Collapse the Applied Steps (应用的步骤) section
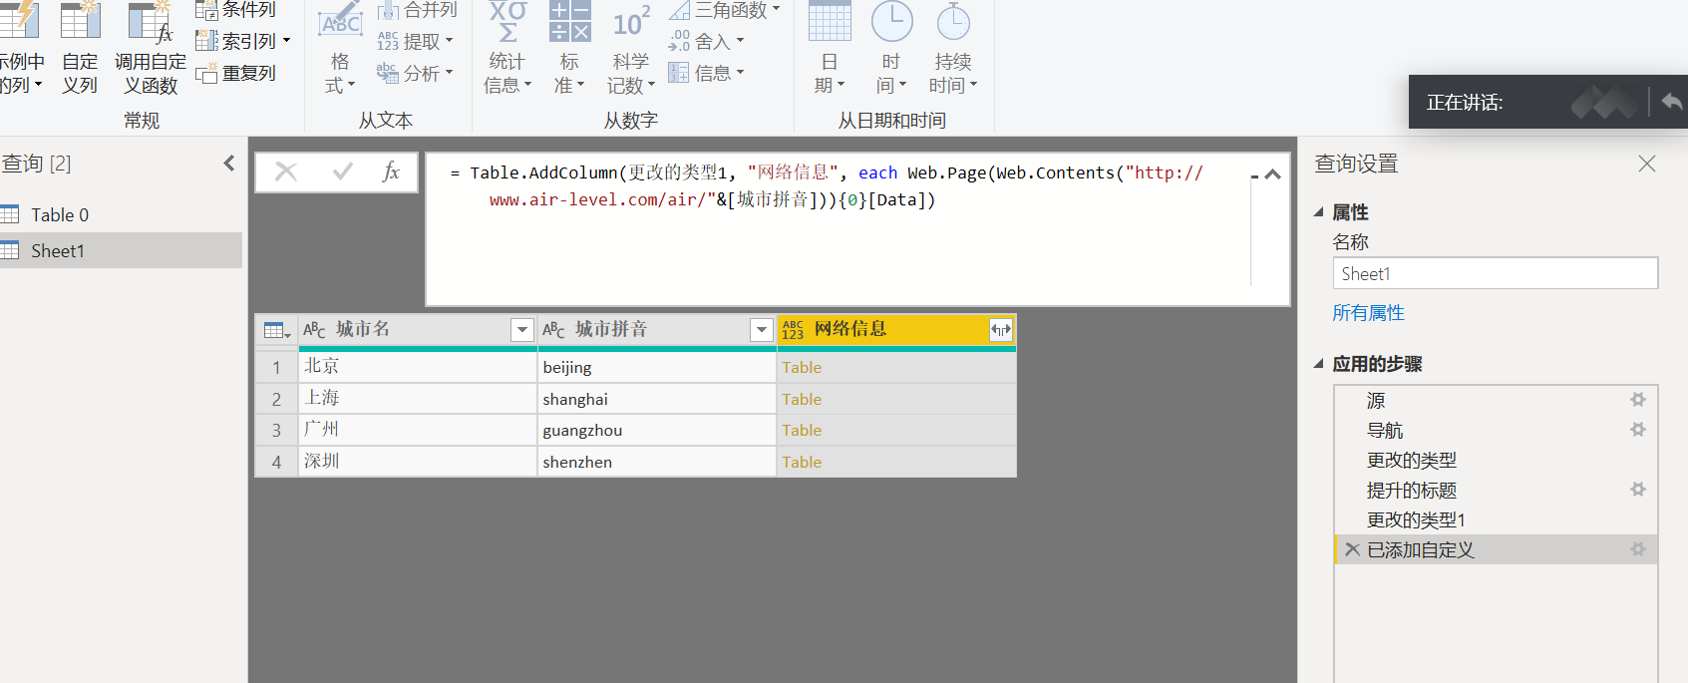Viewport: 1688px width, 683px height. pos(1319,363)
